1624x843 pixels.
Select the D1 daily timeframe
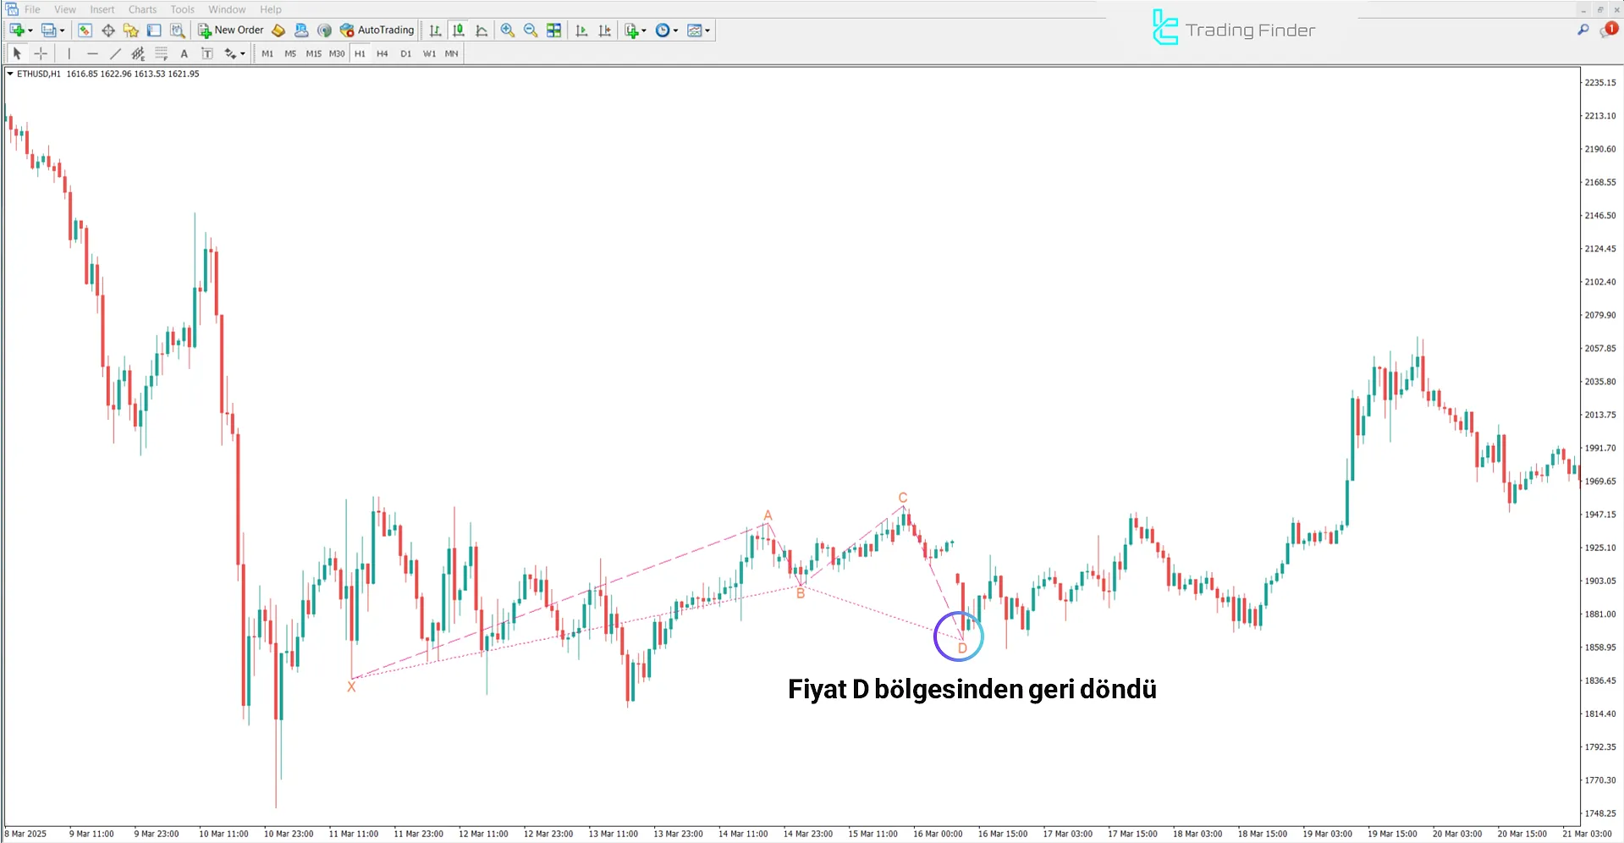coord(405,53)
